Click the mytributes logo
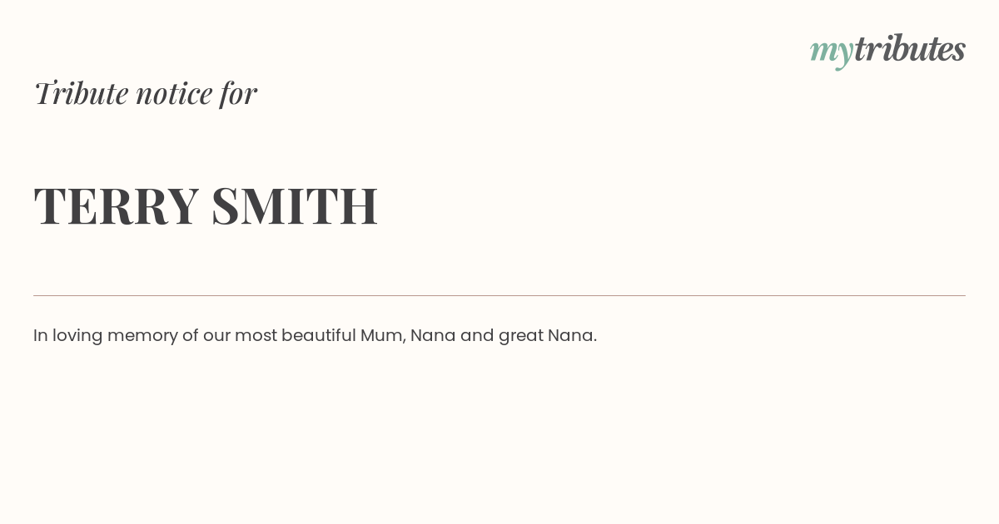The width and height of the screenshot is (999, 524). 887,50
